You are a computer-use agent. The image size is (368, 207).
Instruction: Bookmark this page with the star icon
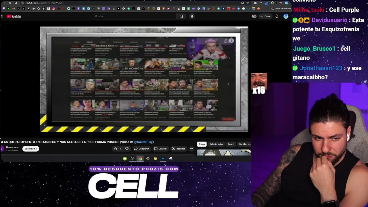pos(248,3)
